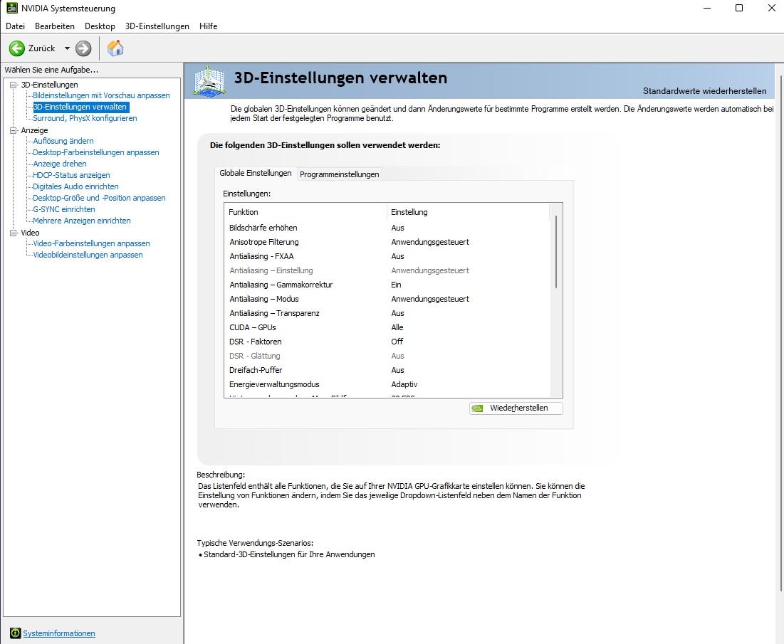Open the Desktop menu

(100, 26)
